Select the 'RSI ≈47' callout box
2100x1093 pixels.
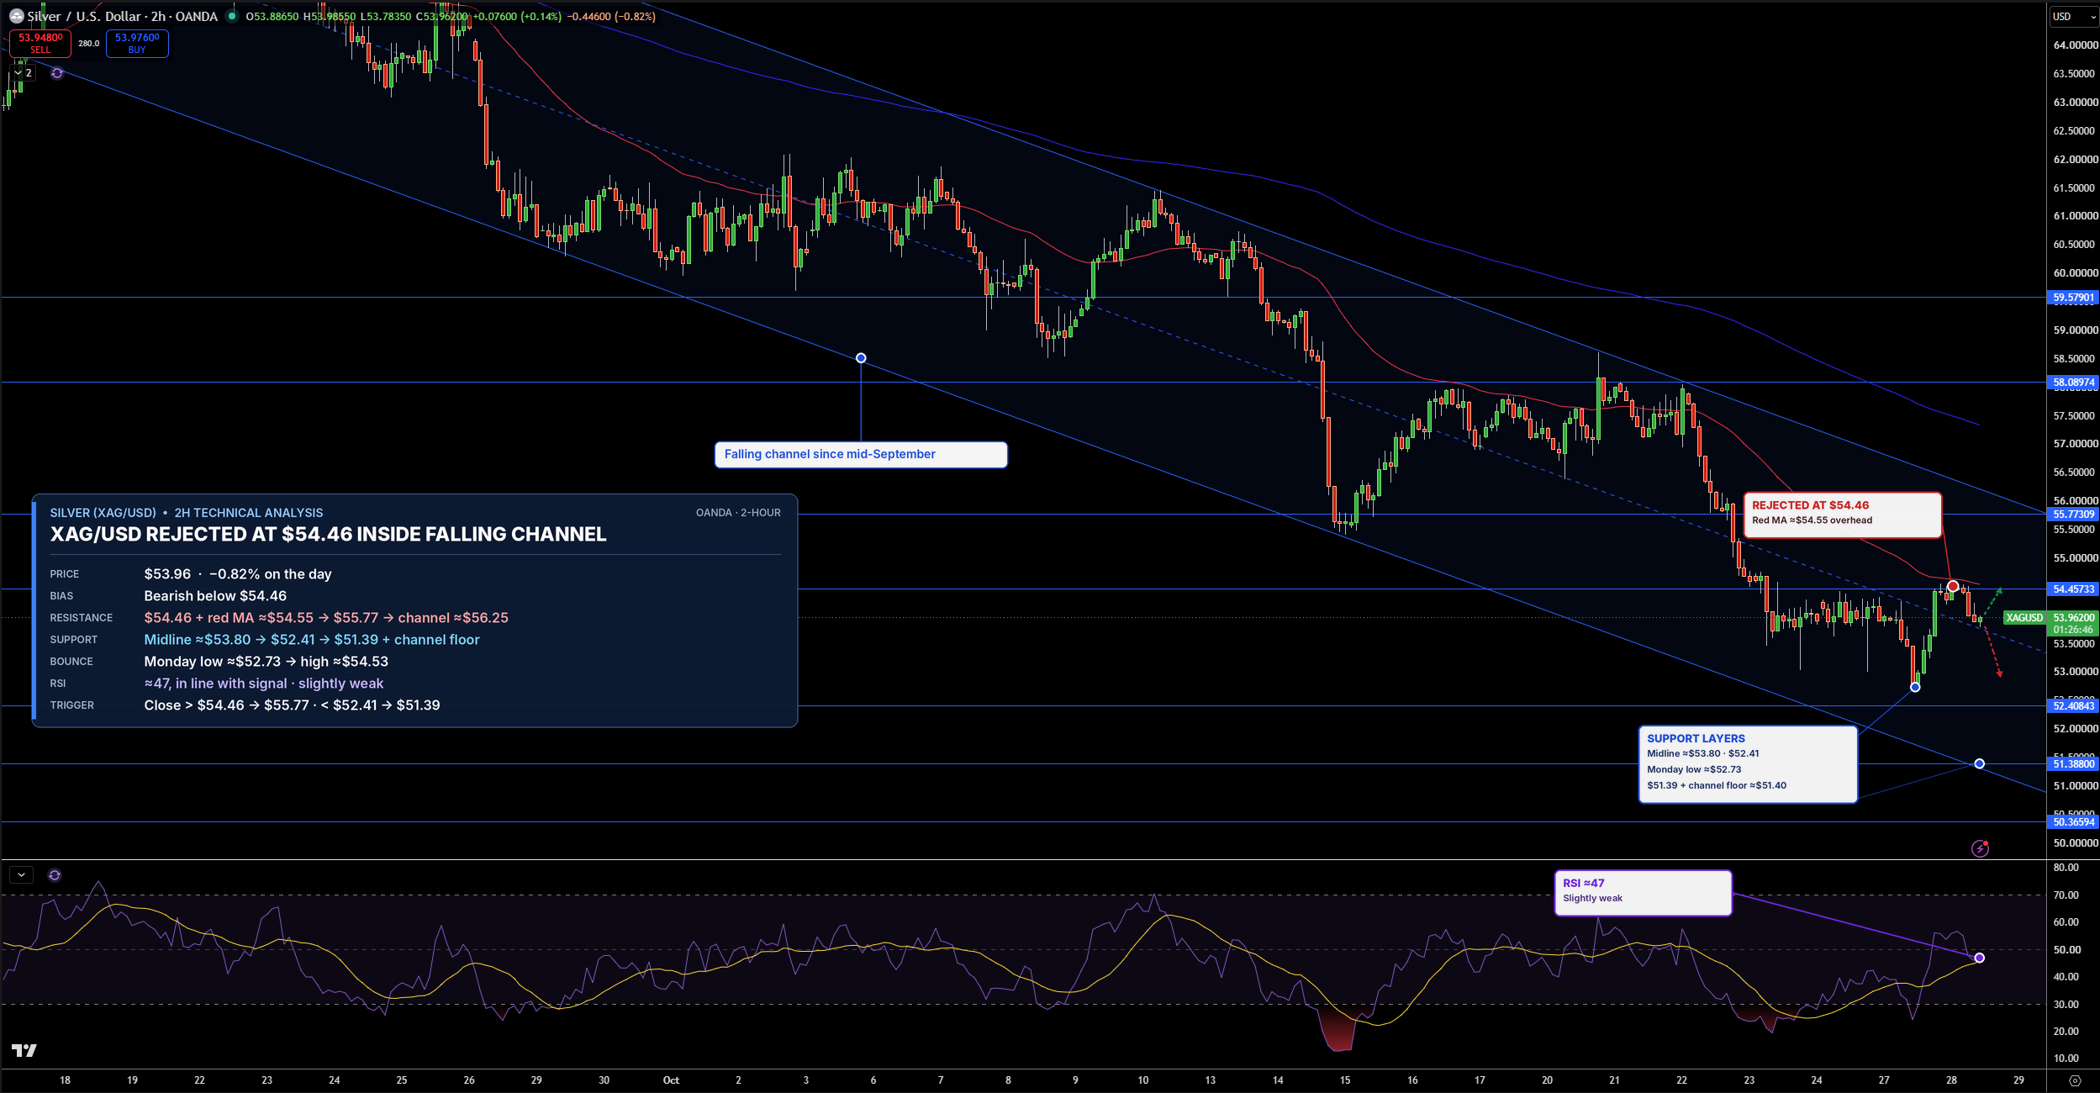(1643, 893)
